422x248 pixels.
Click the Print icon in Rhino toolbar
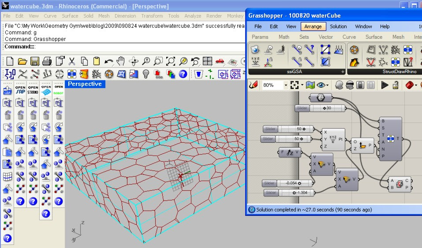point(47,61)
